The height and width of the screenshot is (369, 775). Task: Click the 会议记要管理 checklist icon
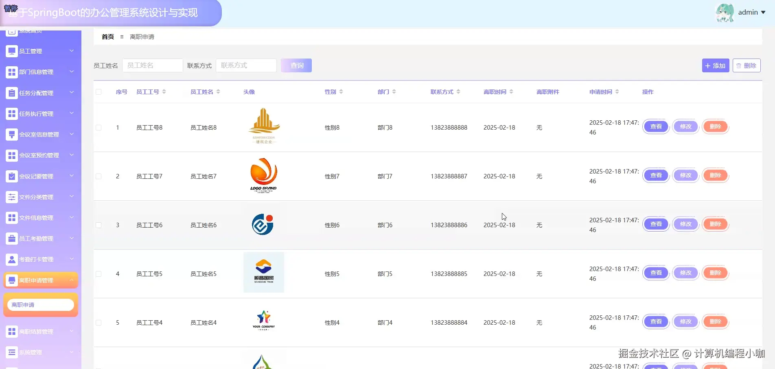click(12, 176)
